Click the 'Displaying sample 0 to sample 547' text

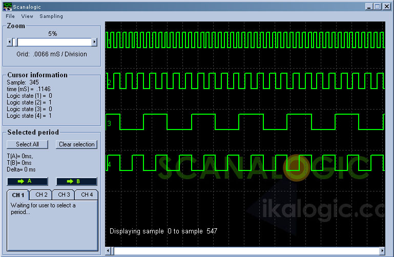(x=163, y=231)
